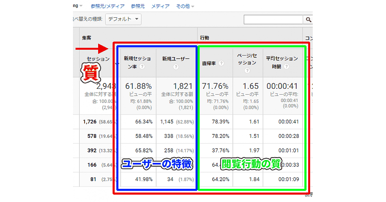Open help icon for 新規セッション率
Viewport: 386px width, 202px height.
tap(142, 67)
